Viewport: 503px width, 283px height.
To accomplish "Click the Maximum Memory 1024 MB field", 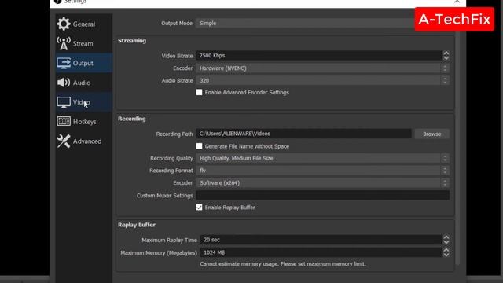I will (x=321, y=252).
